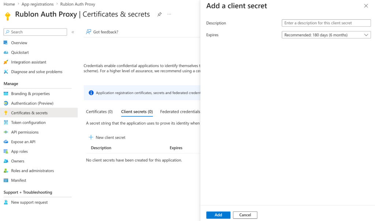Click the Manifest icon
This screenshot has height=221, width=375.
pos(6,180)
